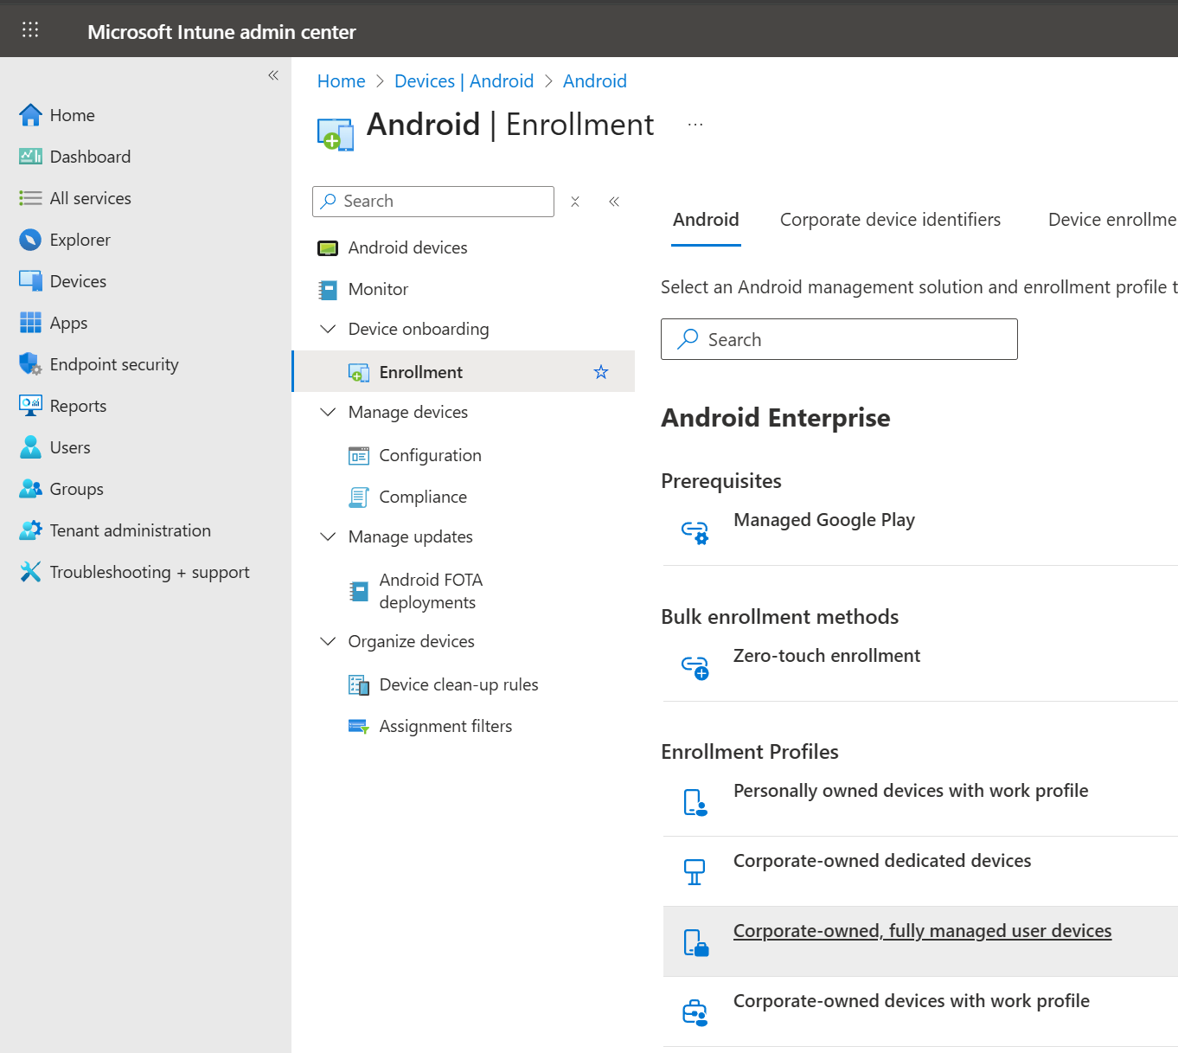Viewport: 1178px width, 1053px height.
Task: Open the ellipsis more options beside title
Action: pos(695,125)
